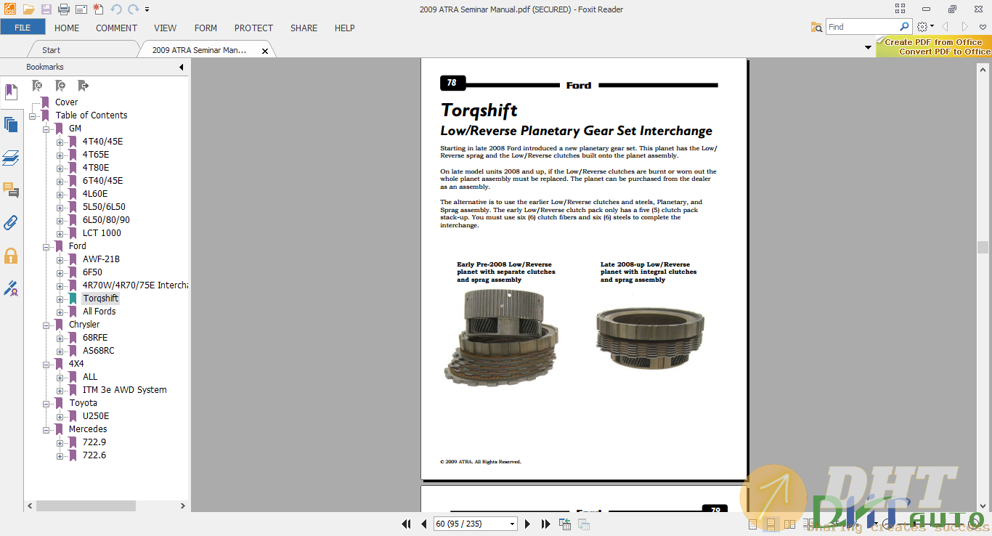Click the Email document icon
992x536 pixels.
tap(81, 9)
